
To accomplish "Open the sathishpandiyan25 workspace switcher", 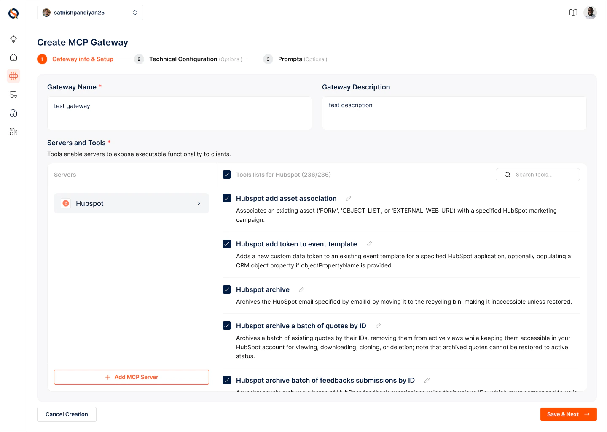I will point(90,12).
